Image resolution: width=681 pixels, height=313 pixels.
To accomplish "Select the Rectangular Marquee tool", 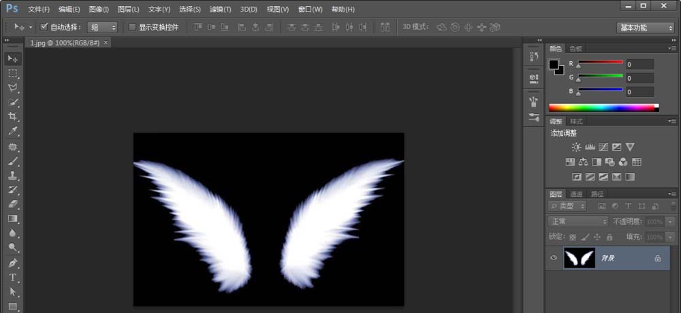I will [13, 73].
